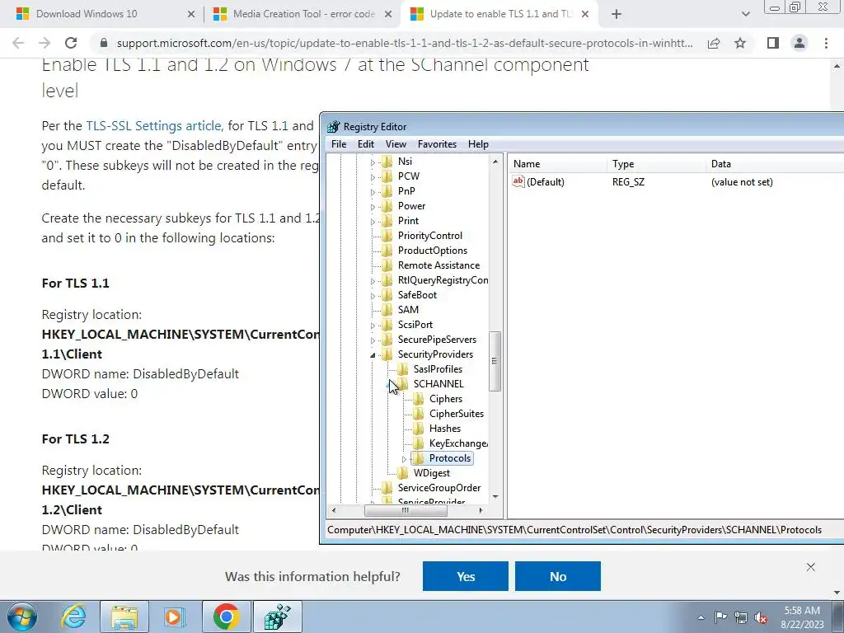
Task: Switch to Download Windows 10 tab
Action: point(87,14)
